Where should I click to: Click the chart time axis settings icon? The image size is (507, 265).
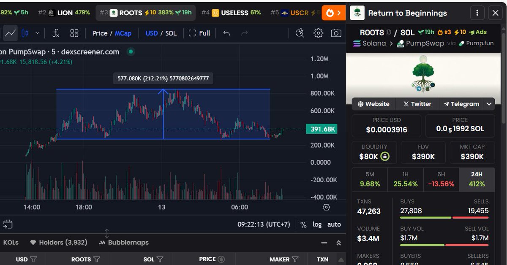(326, 207)
